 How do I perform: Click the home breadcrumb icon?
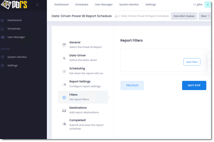116,16
